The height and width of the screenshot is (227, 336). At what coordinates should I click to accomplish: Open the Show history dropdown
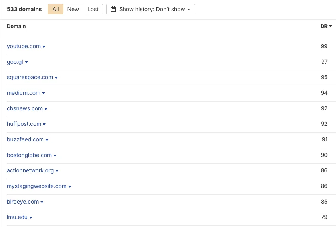pyautogui.click(x=151, y=9)
